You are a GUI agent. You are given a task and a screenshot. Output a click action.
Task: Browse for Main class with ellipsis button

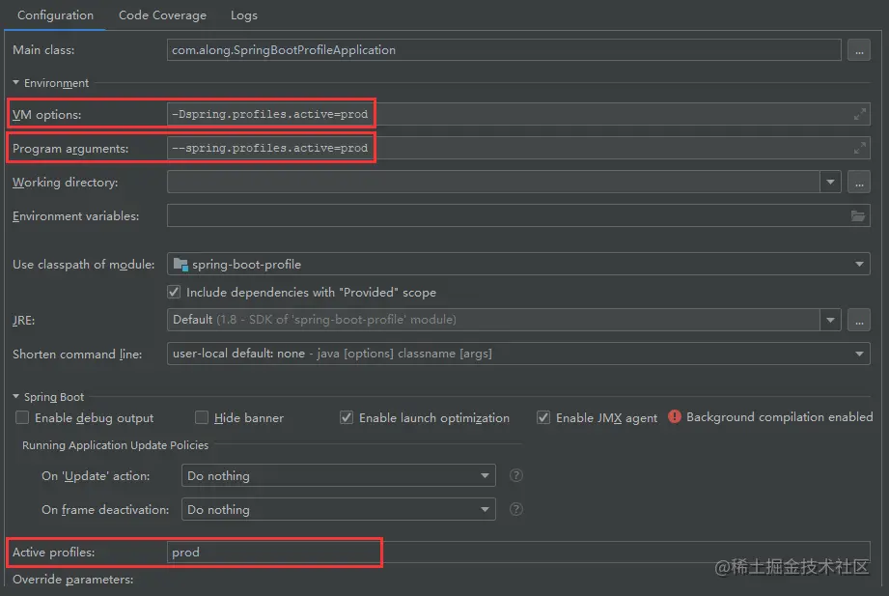coord(859,50)
